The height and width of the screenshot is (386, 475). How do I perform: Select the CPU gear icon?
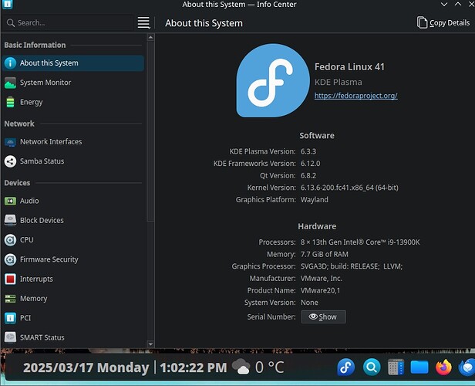[x=10, y=240]
